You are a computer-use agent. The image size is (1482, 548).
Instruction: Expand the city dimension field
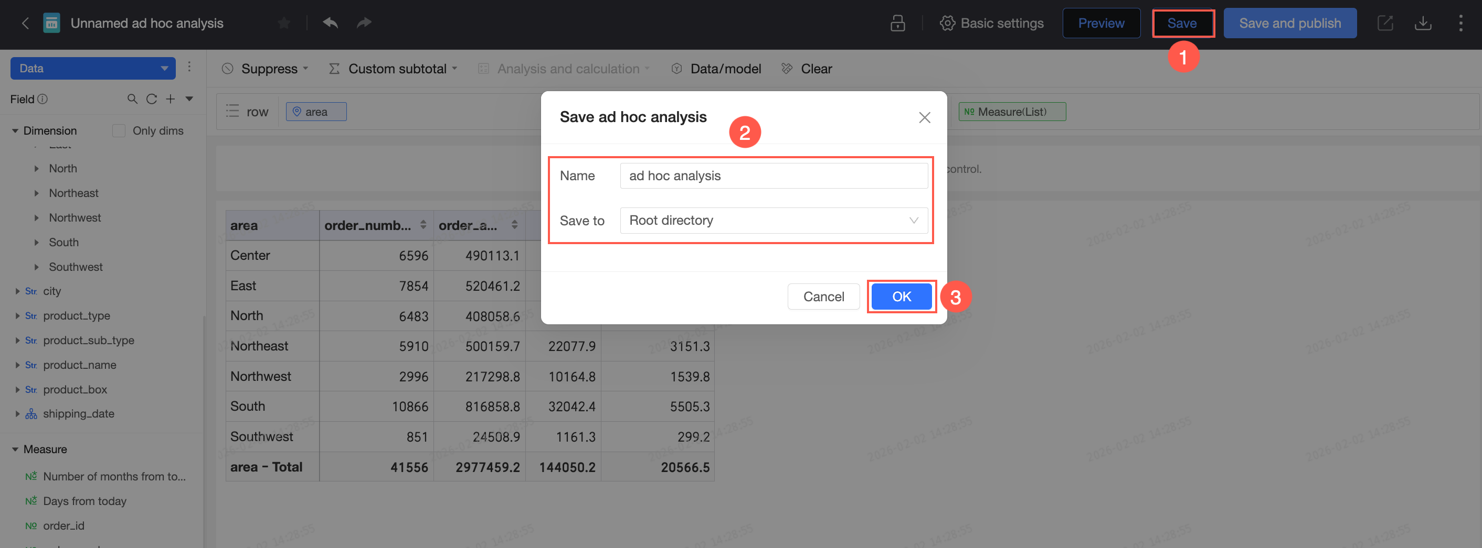[x=17, y=291]
